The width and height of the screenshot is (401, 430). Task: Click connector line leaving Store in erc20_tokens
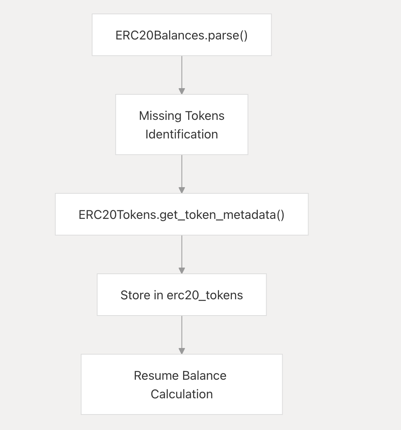coord(182,331)
